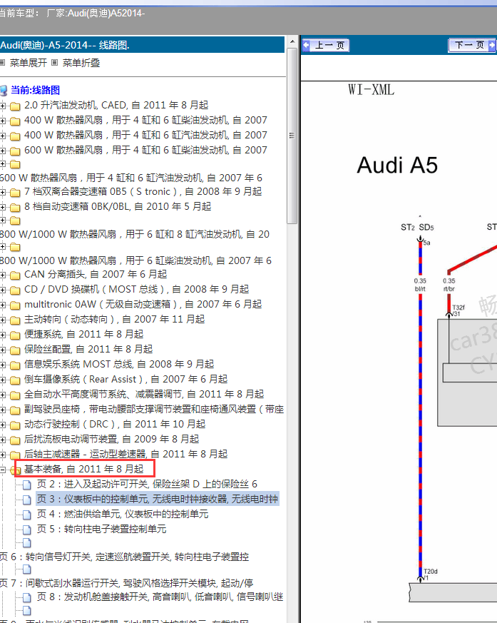The image size is (497, 623).
Task: Expand the 8 档自动变速箱 0BK/0BL node
Action: 3,207
